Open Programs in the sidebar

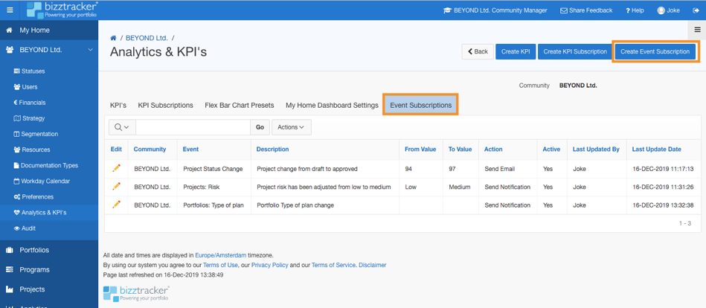click(49, 270)
